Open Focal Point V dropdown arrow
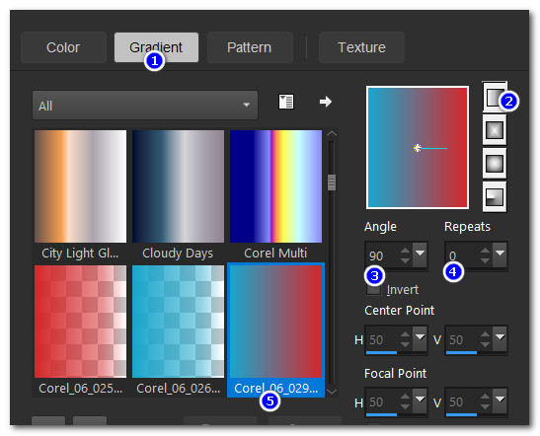Viewport: 540px width, 436px height. click(x=500, y=400)
